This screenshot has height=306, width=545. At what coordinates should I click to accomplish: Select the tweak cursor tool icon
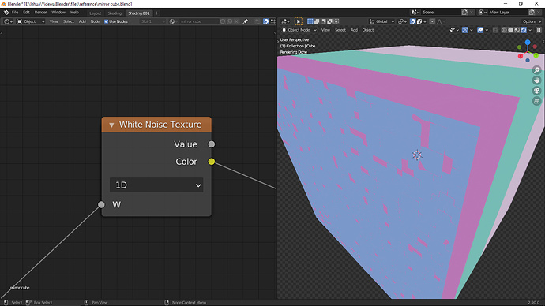pos(299,21)
